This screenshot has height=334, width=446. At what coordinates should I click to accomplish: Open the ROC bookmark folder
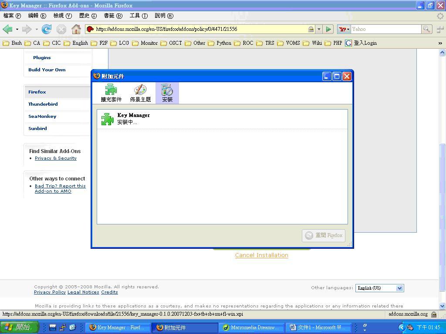coord(244,43)
